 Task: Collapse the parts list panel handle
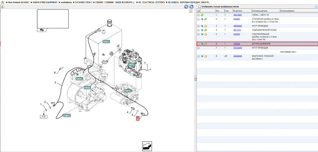click(x=196, y=78)
